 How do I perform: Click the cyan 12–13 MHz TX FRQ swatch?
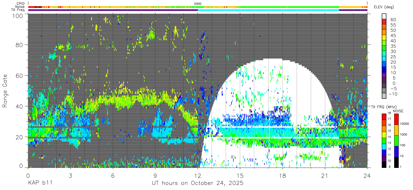click(384, 146)
